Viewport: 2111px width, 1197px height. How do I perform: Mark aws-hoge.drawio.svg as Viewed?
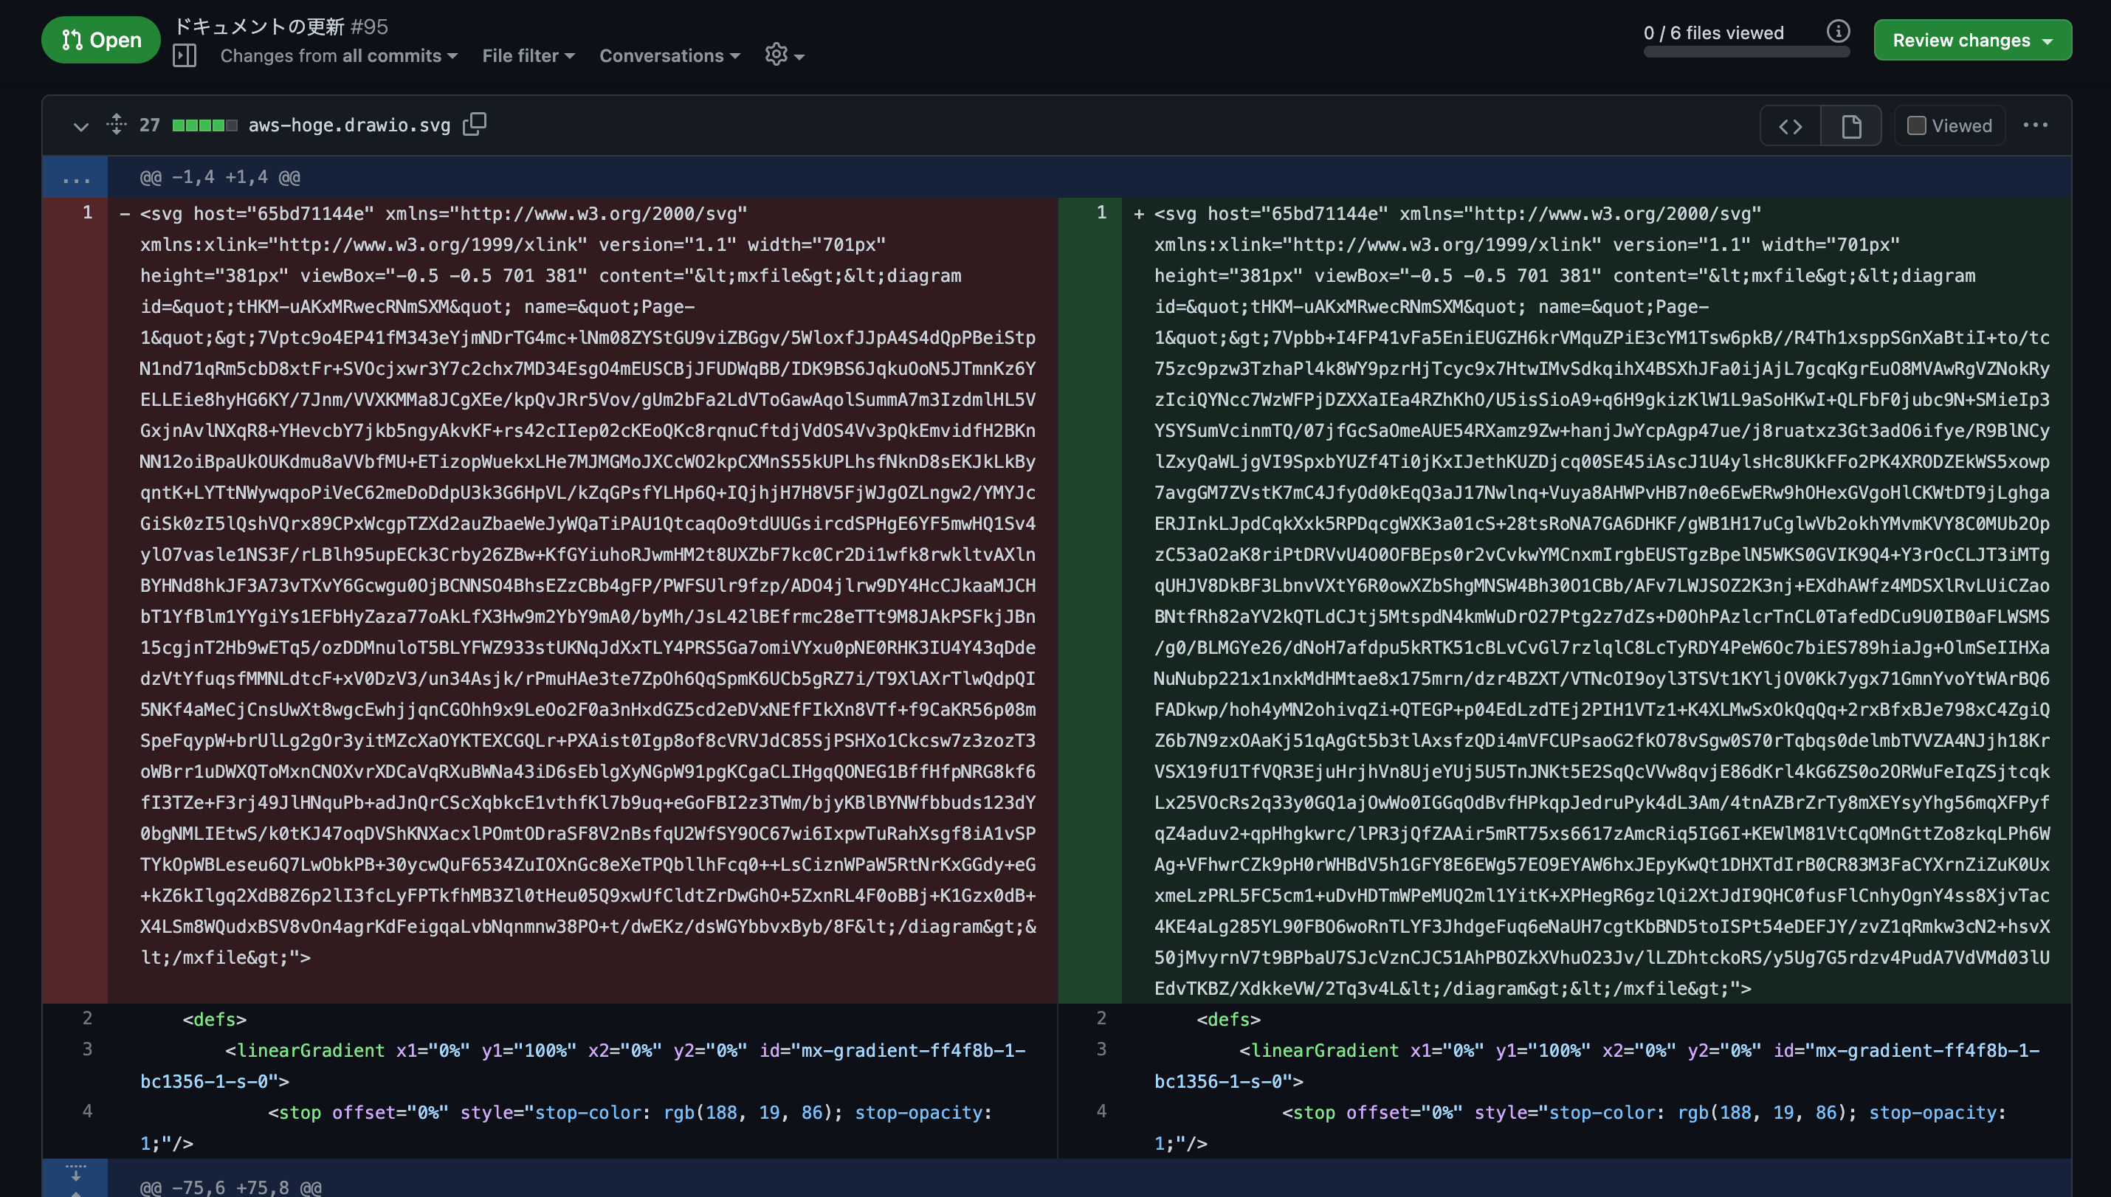point(1949,125)
